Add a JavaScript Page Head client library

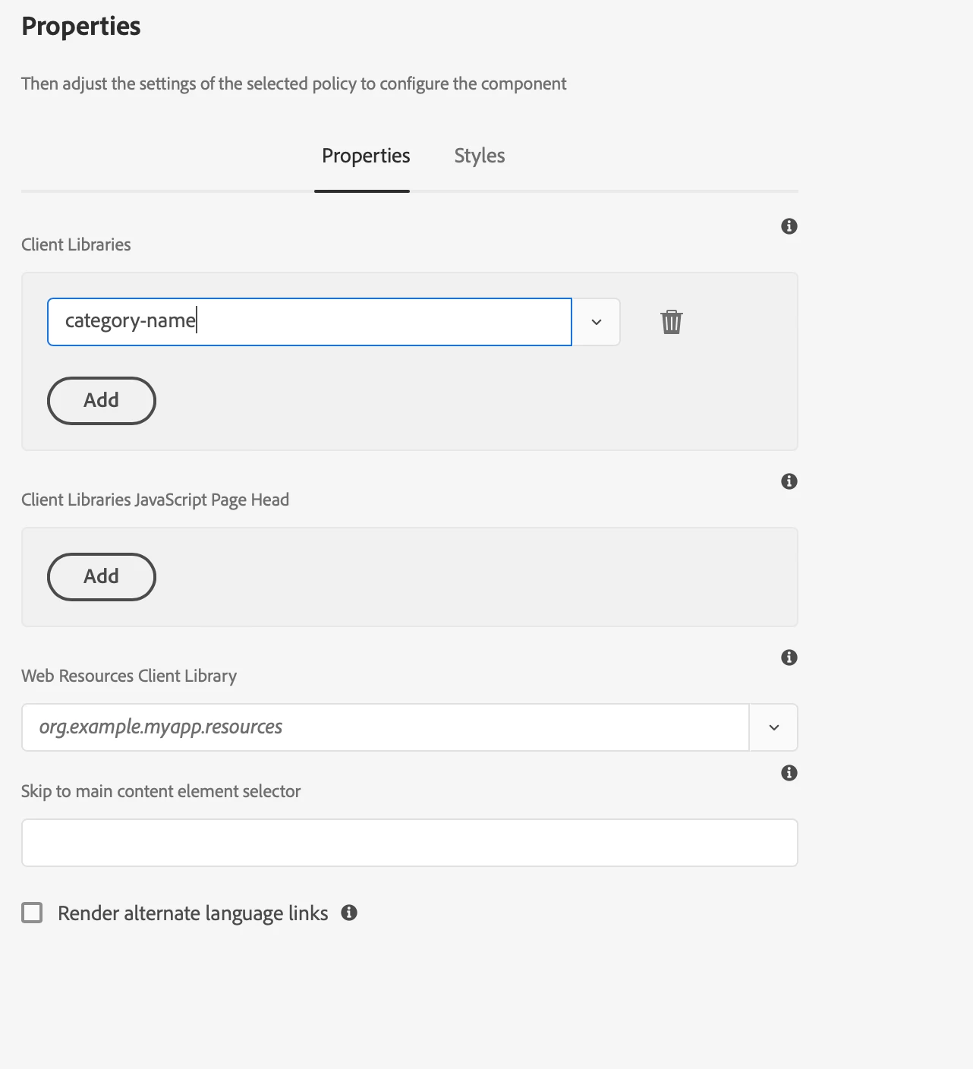click(x=102, y=577)
